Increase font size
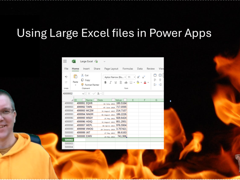The width and height of the screenshot is (240, 180). tap(139, 77)
